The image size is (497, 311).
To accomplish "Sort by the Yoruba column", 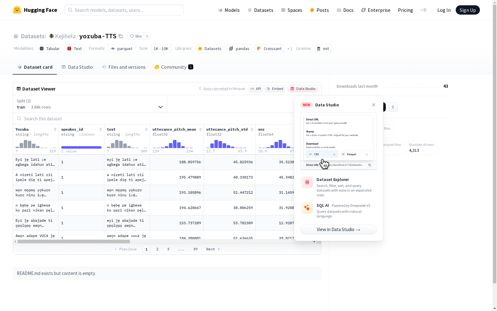I will coord(55,129).
